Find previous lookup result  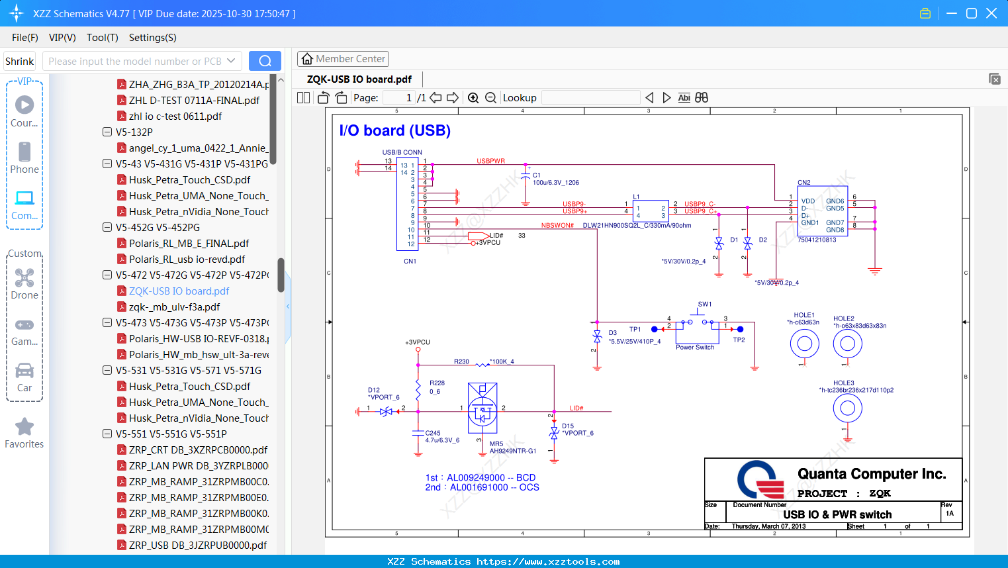649,98
